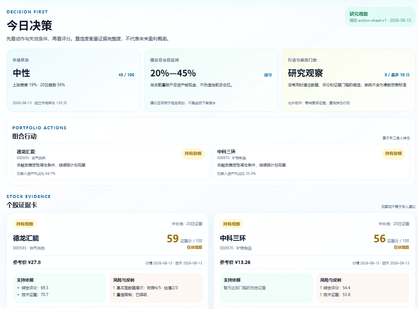Click the 观察项不等于买入建议 note
Screen dimensions: 418x309
tap(398, 207)
